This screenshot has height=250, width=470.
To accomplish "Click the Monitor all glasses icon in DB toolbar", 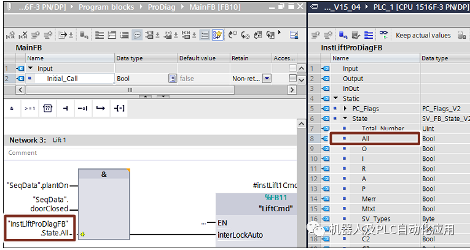I will [x=383, y=36].
